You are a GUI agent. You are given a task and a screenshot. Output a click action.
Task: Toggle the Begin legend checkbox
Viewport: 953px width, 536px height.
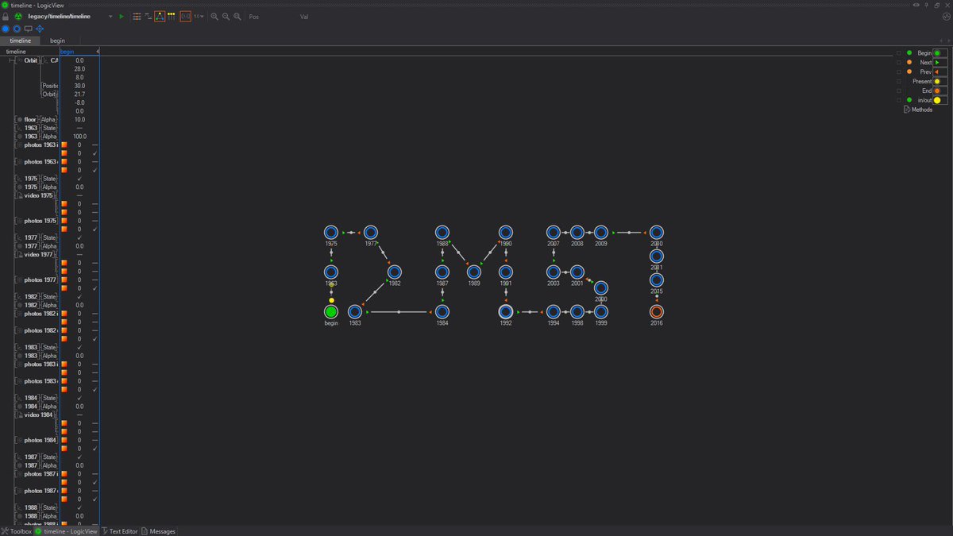(899, 52)
